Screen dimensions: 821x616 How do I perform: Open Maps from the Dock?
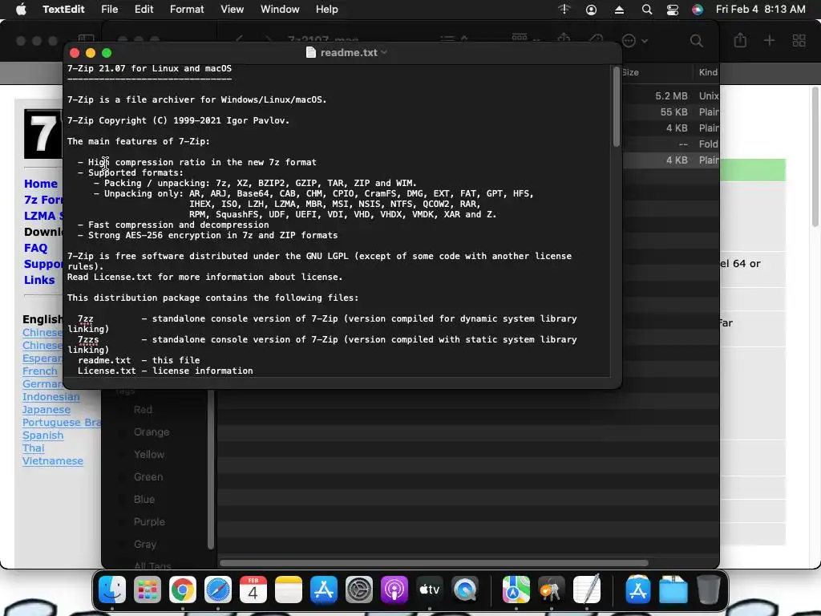tap(516, 590)
